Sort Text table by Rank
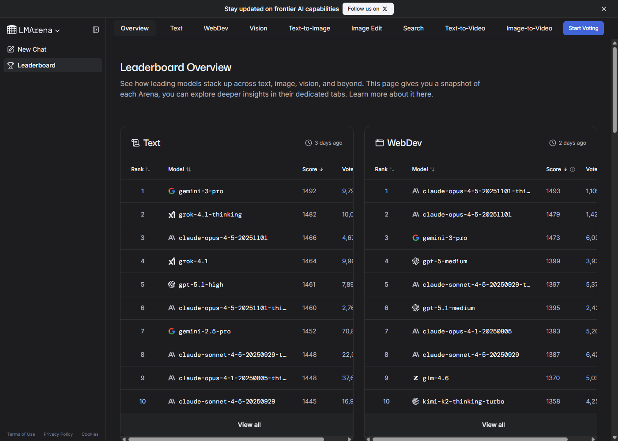Screen dimensions: 618x441 (140, 169)
